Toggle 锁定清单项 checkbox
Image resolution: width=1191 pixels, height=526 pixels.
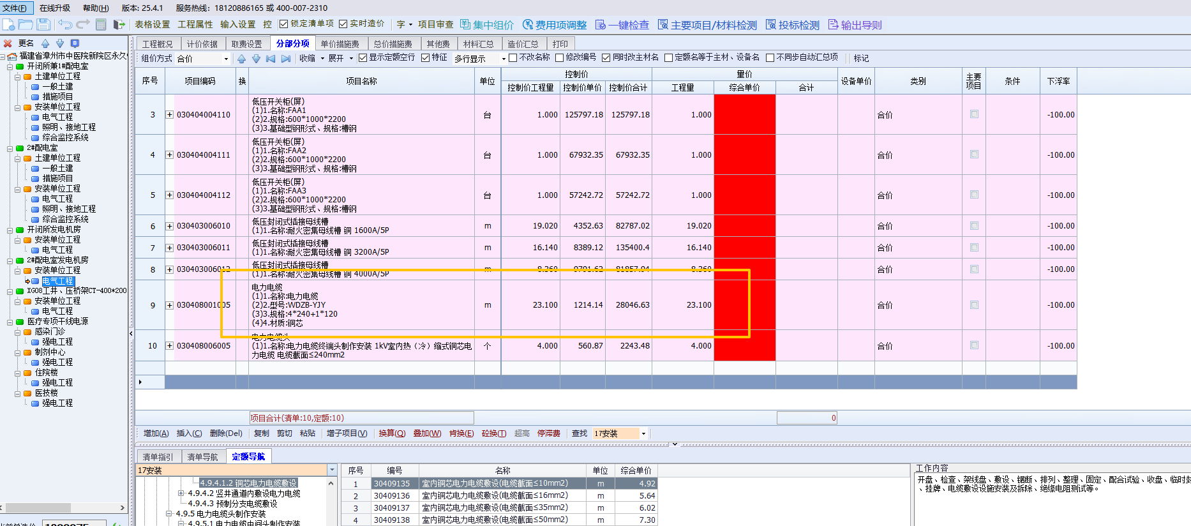284,24
